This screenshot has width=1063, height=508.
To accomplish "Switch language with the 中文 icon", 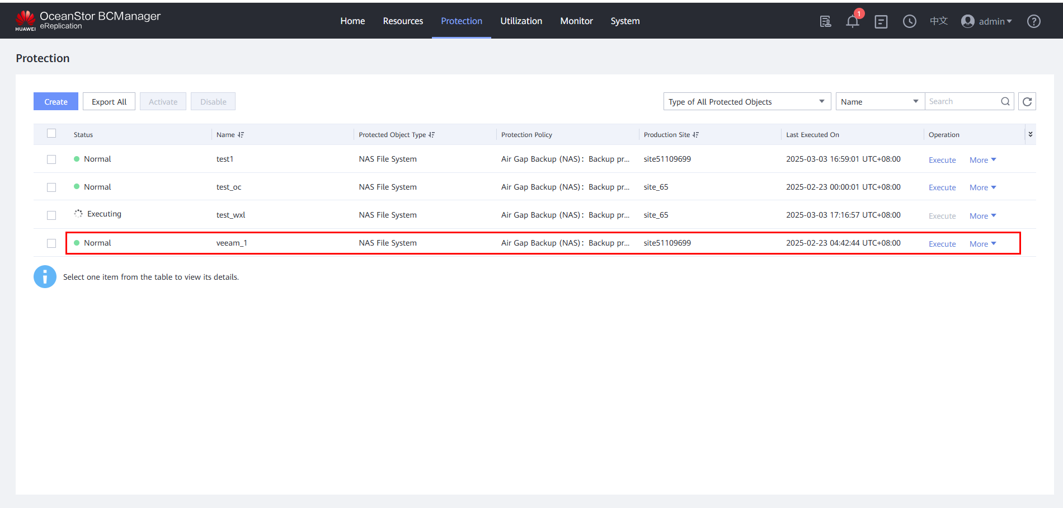I will pyautogui.click(x=938, y=21).
